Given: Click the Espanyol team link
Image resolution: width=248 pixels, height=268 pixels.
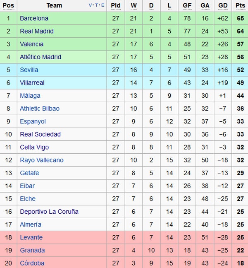Looking at the screenshot, I should [x=33, y=121].
